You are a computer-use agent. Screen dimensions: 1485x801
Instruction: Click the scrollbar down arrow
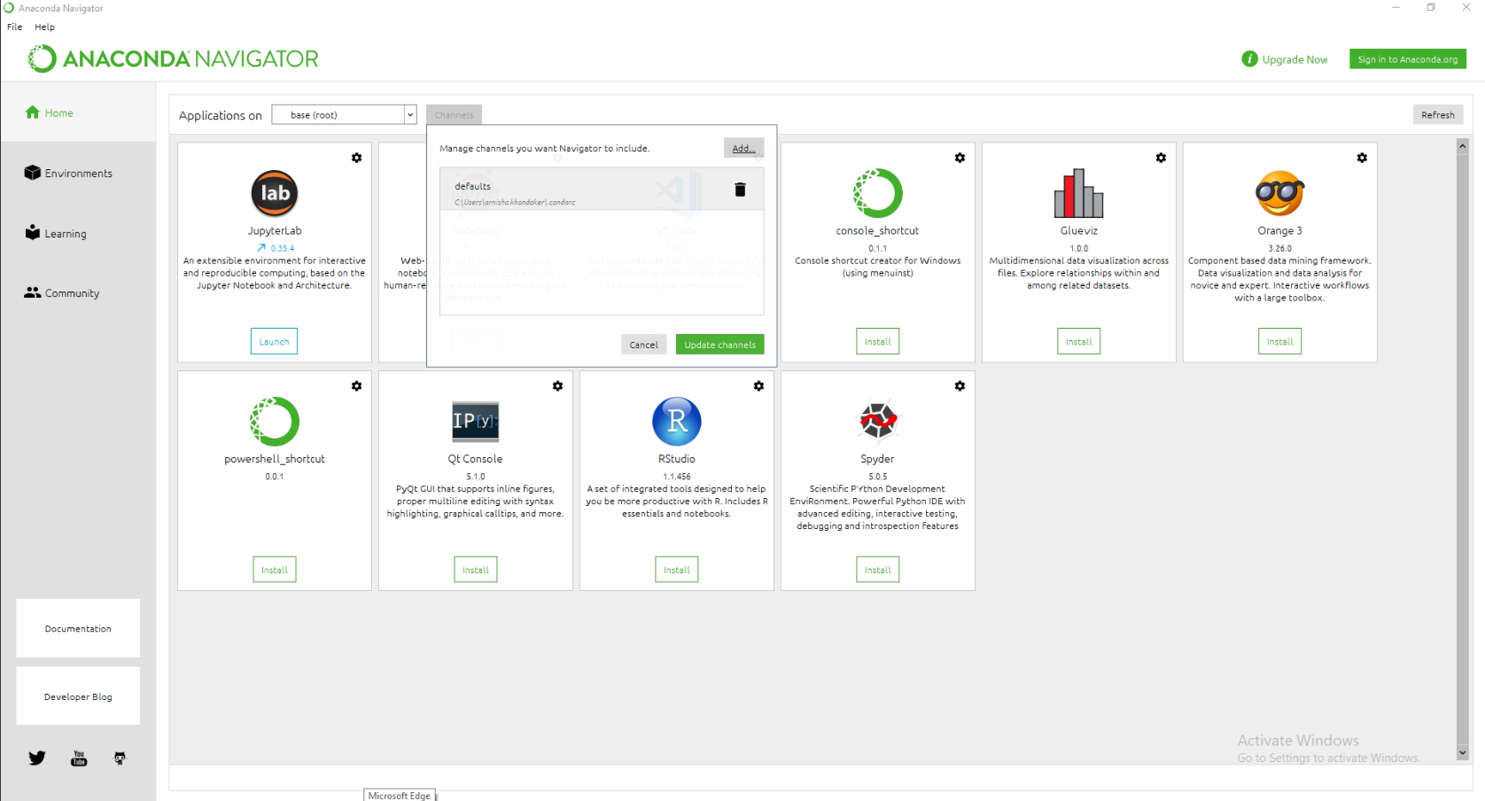[x=1462, y=753]
